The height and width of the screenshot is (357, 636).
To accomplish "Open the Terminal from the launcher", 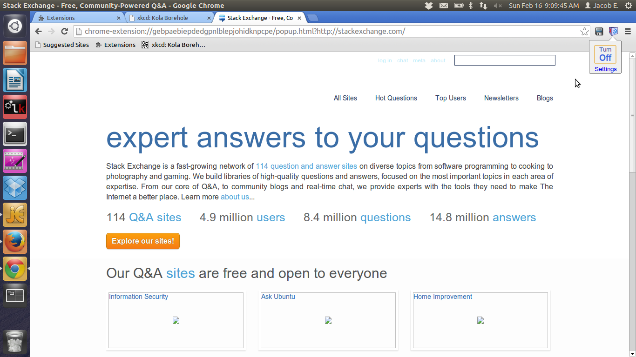I will point(15,134).
